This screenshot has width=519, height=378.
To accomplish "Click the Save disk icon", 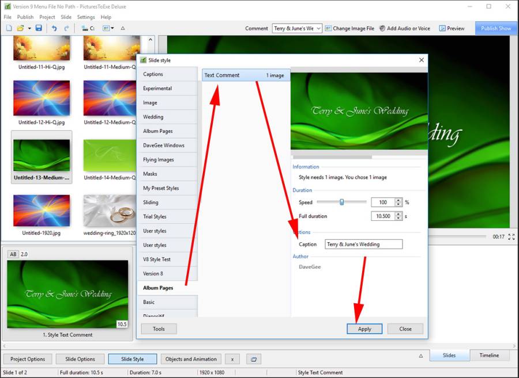I will click(x=39, y=28).
